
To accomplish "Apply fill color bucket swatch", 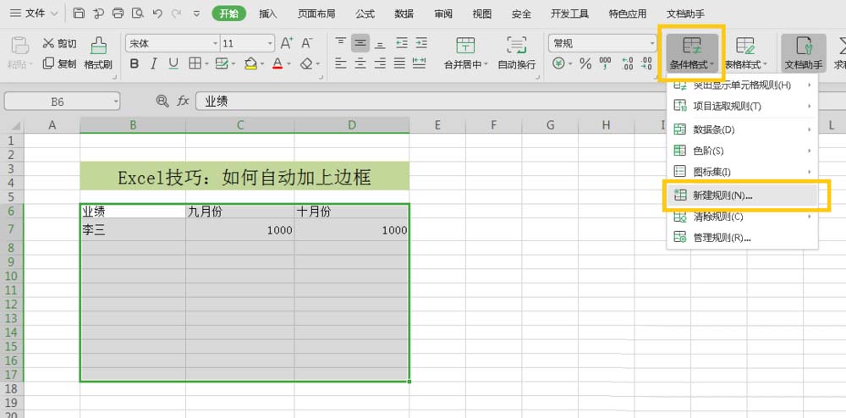I will click(x=250, y=64).
